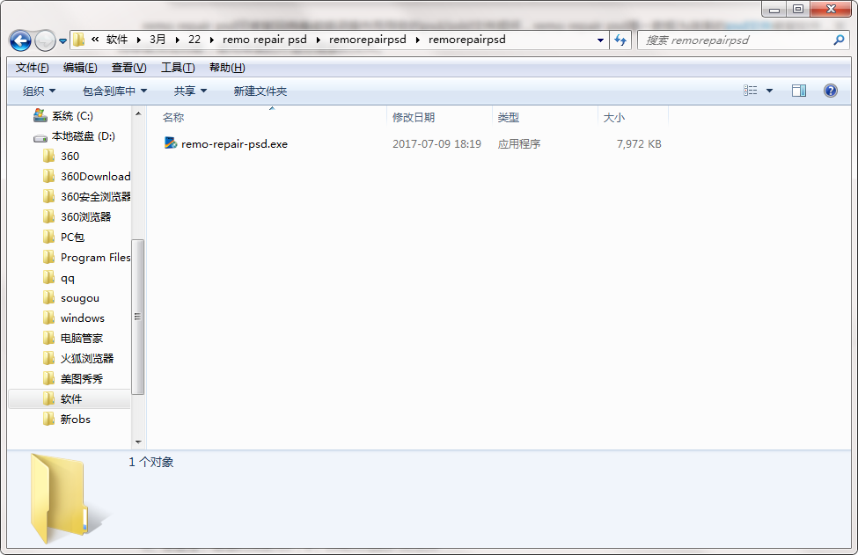Open the recent locations dropdown arrow

tap(62, 41)
